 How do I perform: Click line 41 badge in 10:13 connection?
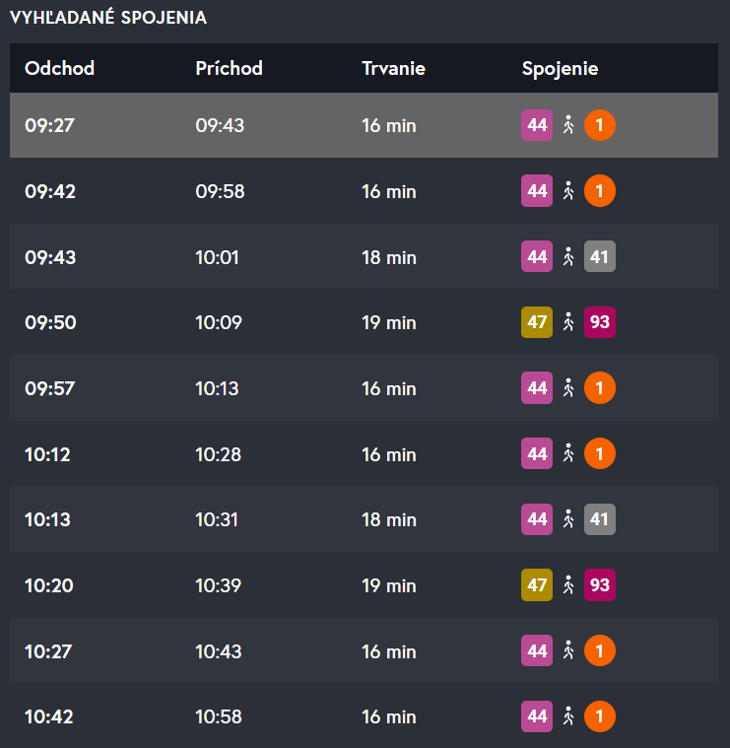click(599, 519)
